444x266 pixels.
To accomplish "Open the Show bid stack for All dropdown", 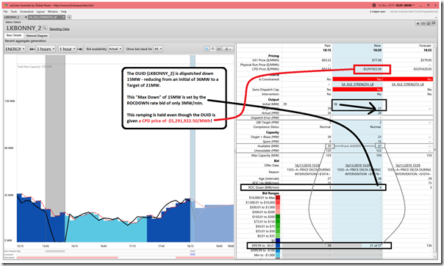I will pos(158,49).
